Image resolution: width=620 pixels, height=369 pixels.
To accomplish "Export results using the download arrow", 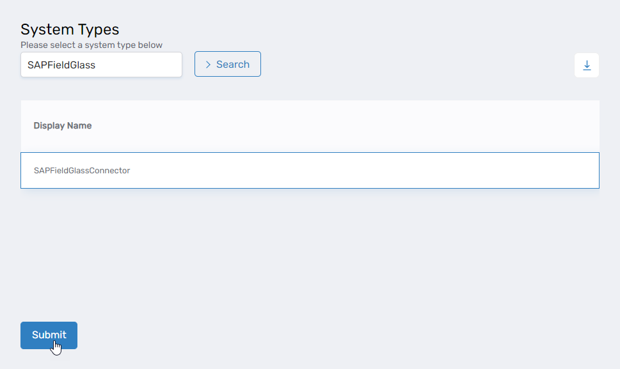I will (x=587, y=65).
